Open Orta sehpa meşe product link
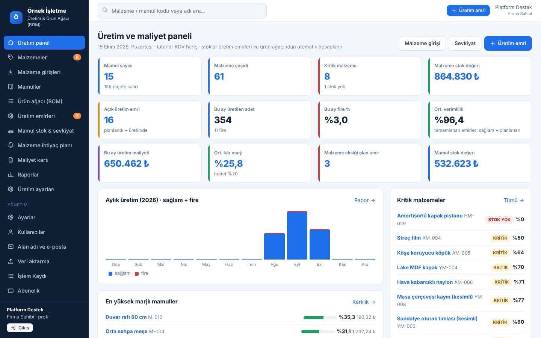The width and height of the screenshot is (541, 338). 127,331
